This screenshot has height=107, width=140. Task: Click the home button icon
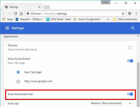pos(21,14)
